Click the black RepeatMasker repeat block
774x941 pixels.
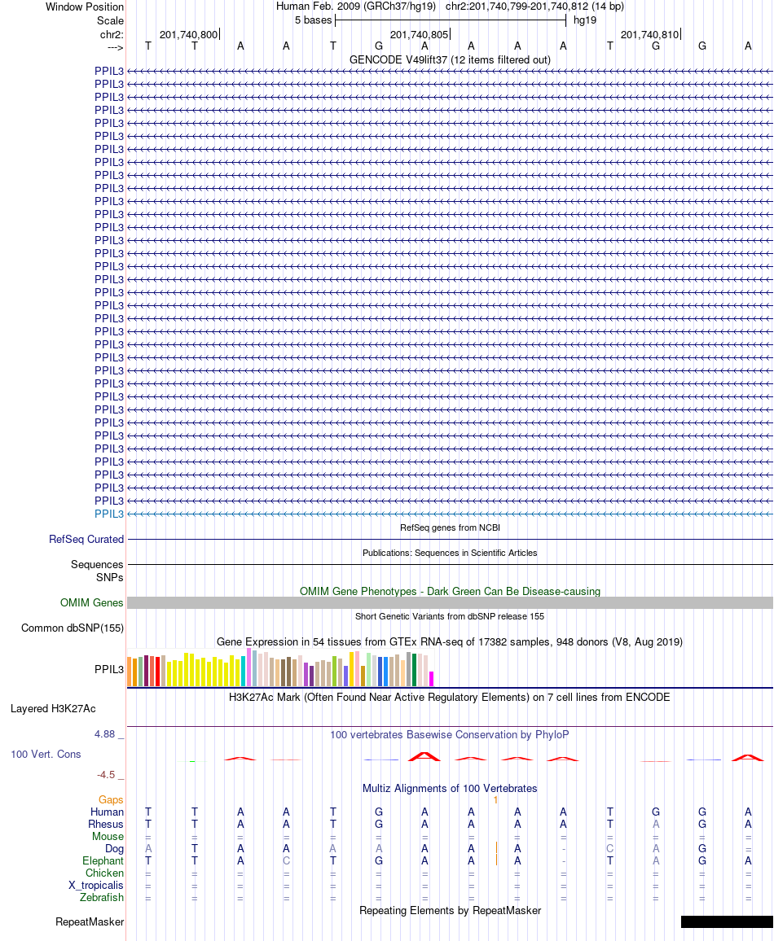tap(728, 921)
